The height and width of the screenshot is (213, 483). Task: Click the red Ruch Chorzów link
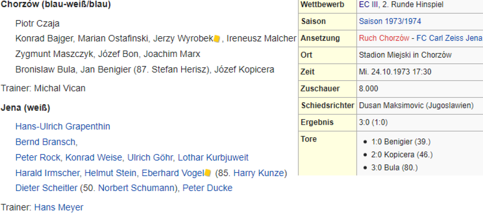point(384,39)
